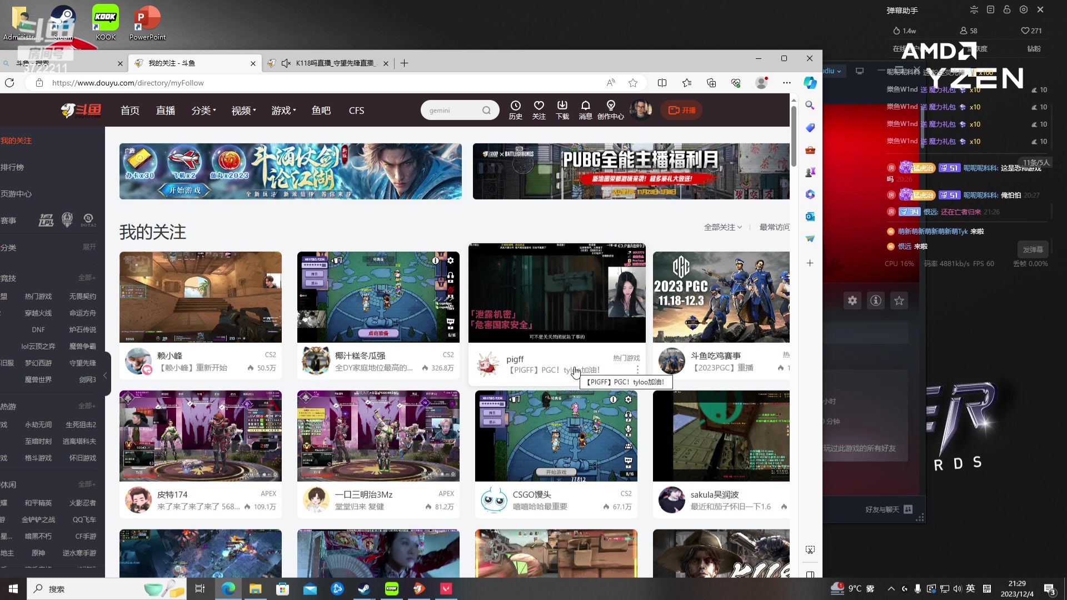Open CFS in Douyu nav

(356, 111)
